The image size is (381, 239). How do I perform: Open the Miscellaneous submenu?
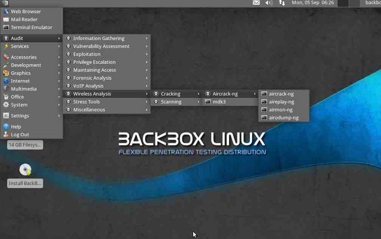click(x=107, y=110)
